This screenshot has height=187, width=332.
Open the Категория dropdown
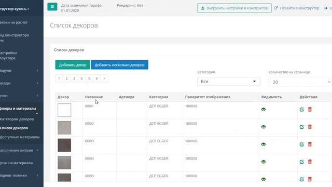(229, 82)
